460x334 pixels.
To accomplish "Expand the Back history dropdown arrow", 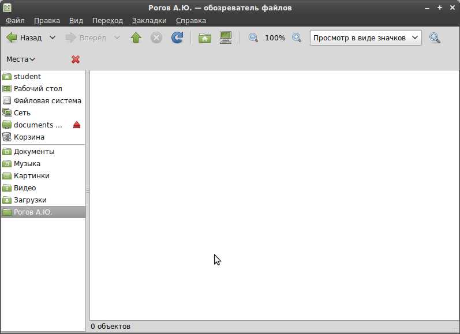I will (x=53, y=38).
